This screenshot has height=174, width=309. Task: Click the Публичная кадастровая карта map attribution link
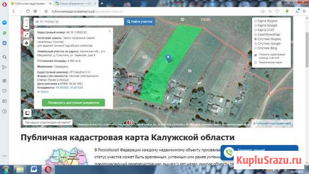coord(272,123)
